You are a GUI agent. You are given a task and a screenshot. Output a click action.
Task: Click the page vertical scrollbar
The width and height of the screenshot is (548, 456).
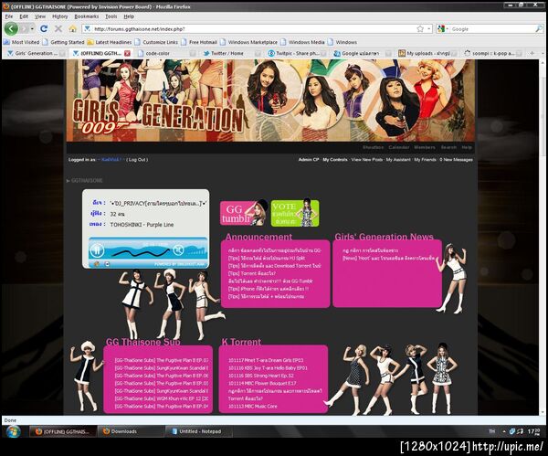pos(543,238)
